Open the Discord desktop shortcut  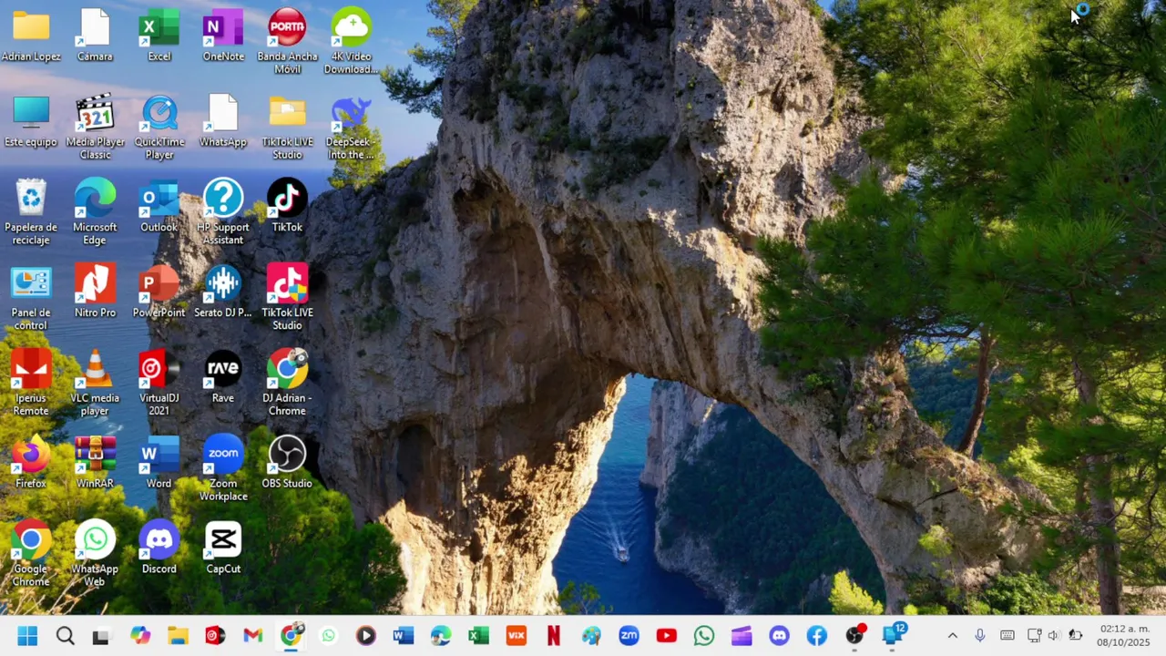tap(159, 548)
